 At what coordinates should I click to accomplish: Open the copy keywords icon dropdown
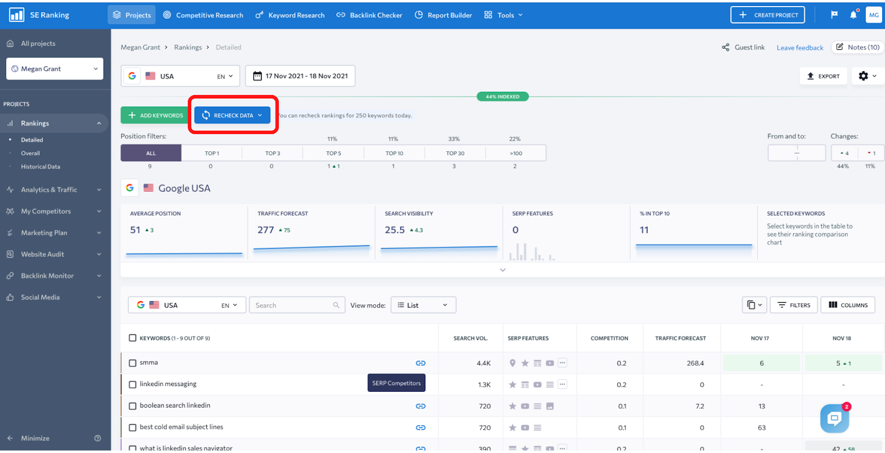click(754, 305)
